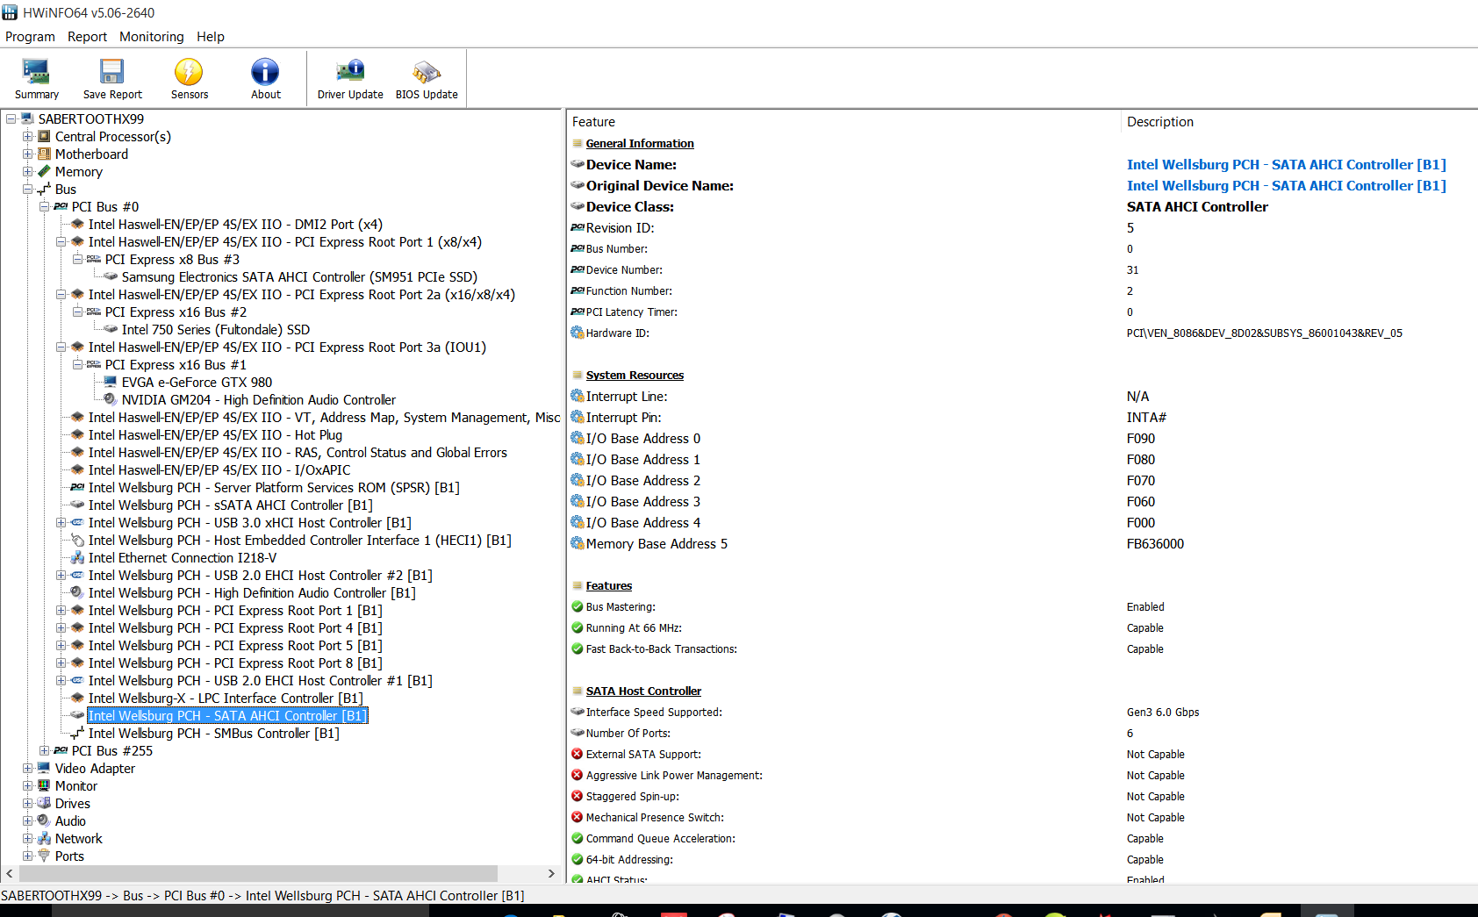
Task: Click the Save Report floppy disk icon
Action: 112,72
